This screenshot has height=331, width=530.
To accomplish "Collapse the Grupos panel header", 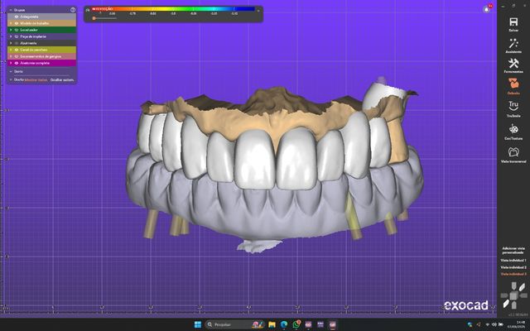I will click(10, 10).
